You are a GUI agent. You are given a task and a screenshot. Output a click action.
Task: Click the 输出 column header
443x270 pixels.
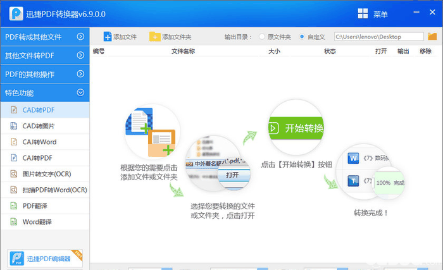403,51
